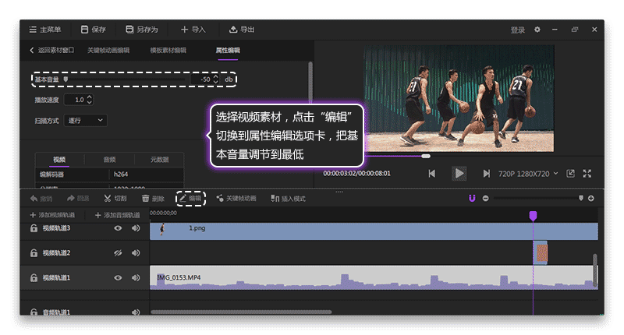
Task: Adjust the timeline zoom slider handle
Action: 580,198
